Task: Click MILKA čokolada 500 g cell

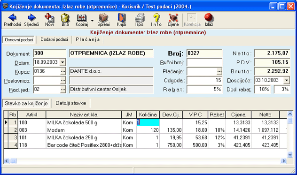Action: tap(84, 122)
